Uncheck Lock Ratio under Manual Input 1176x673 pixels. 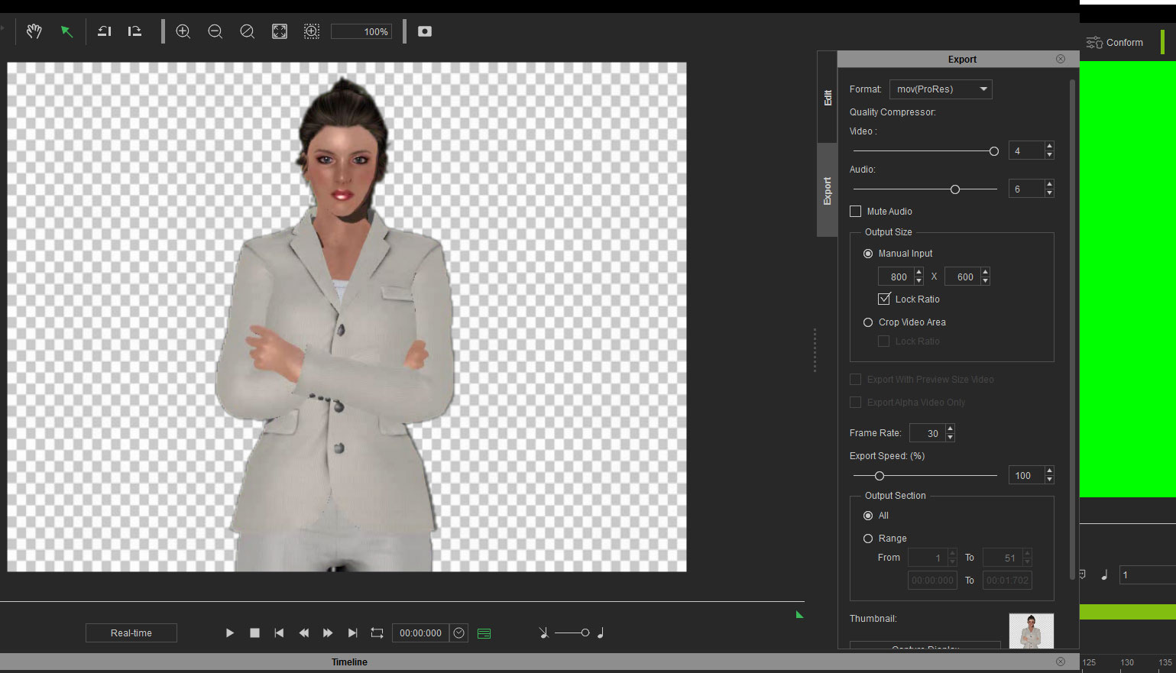[884, 299]
